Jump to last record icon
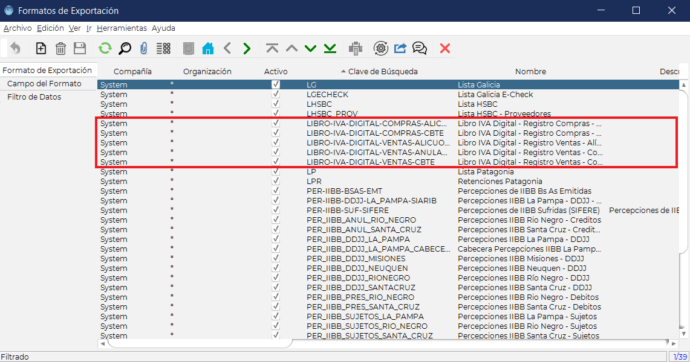 pyautogui.click(x=330, y=48)
